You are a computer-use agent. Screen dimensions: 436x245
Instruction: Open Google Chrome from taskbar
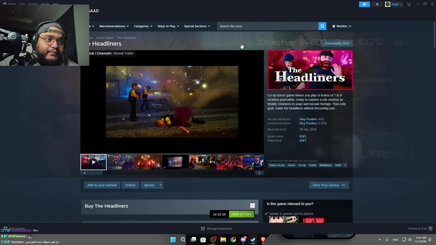click(233, 240)
